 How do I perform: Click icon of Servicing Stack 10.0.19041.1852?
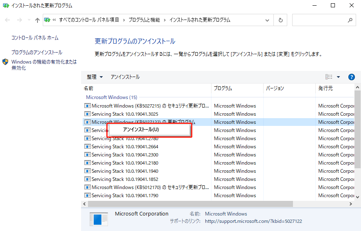tap(88, 179)
